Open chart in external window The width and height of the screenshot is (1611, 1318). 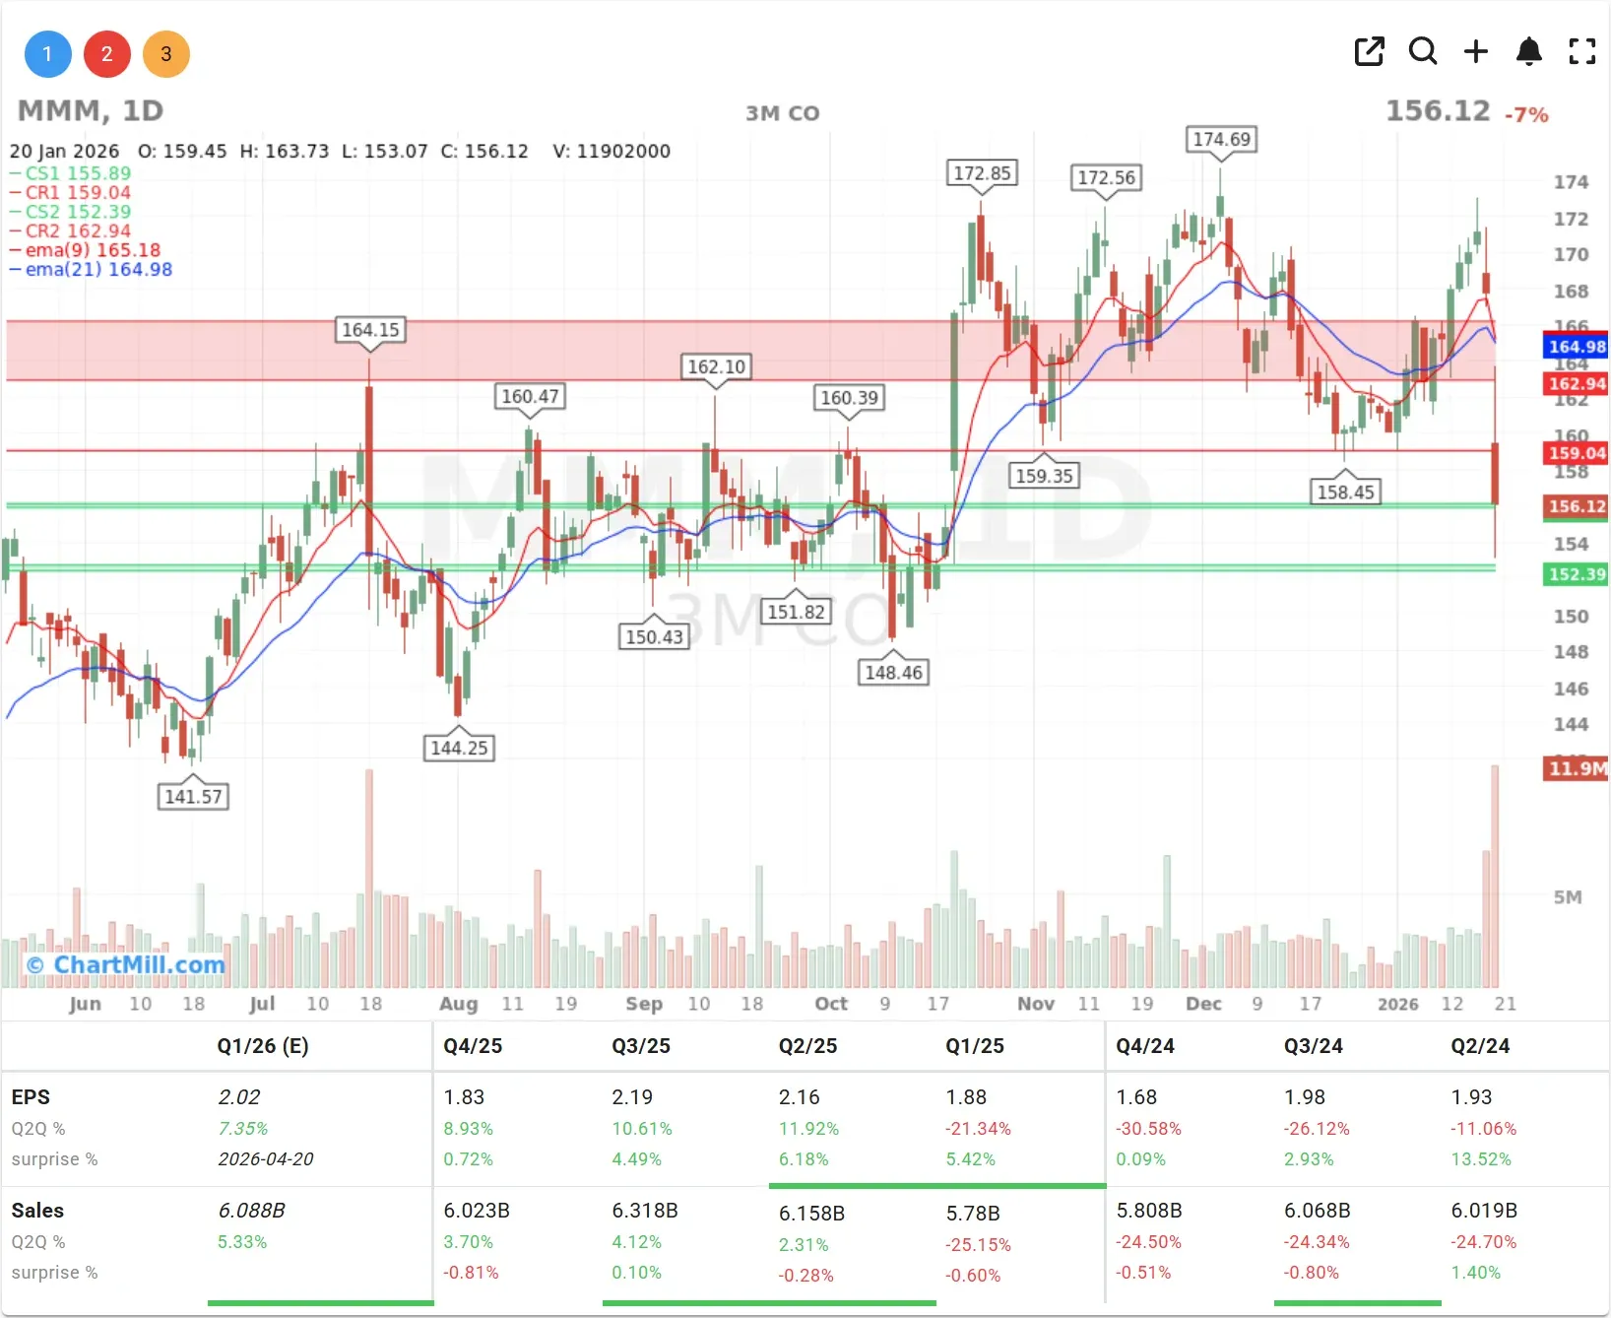pyautogui.click(x=1369, y=52)
